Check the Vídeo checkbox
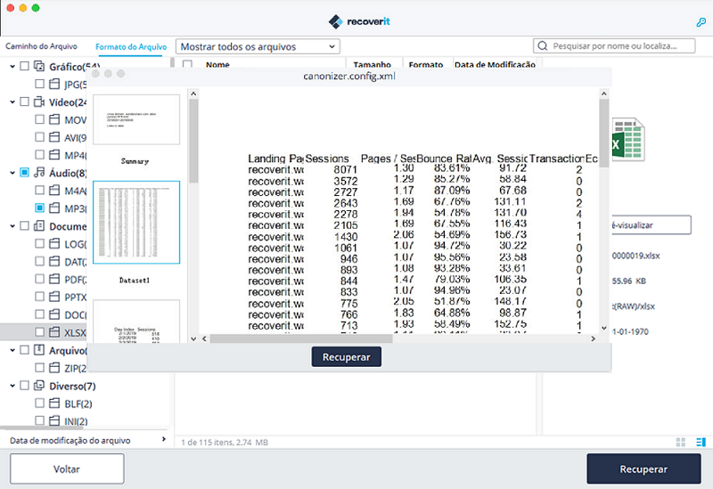The width and height of the screenshot is (713, 489). pos(25,102)
